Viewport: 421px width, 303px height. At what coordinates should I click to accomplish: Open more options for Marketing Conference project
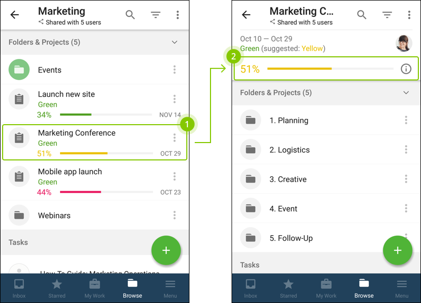tap(175, 138)
